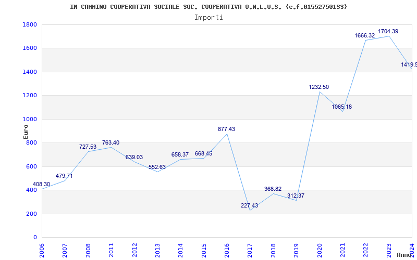Click the 2007 x-axis year
This screenshot has height=260, width=417.
click(x=65, y=250)
